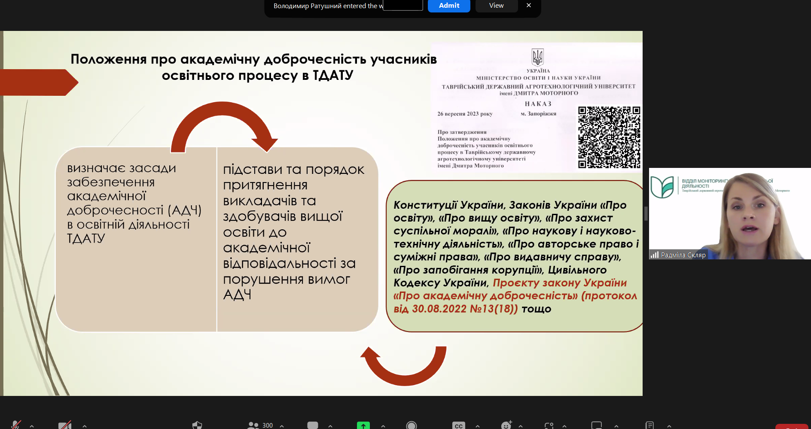Image resolution: width=811 pixels, height=429 pixels.
Task: Open the Apps icon
Action: [549, 425]
